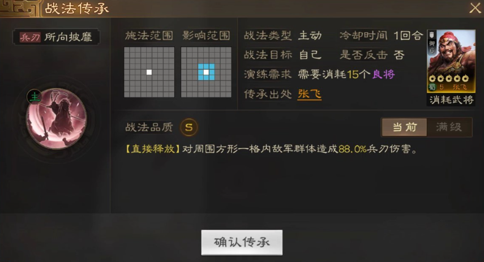Switch to the 满级 max level view
Screen dimensions: 484x262
449,127
